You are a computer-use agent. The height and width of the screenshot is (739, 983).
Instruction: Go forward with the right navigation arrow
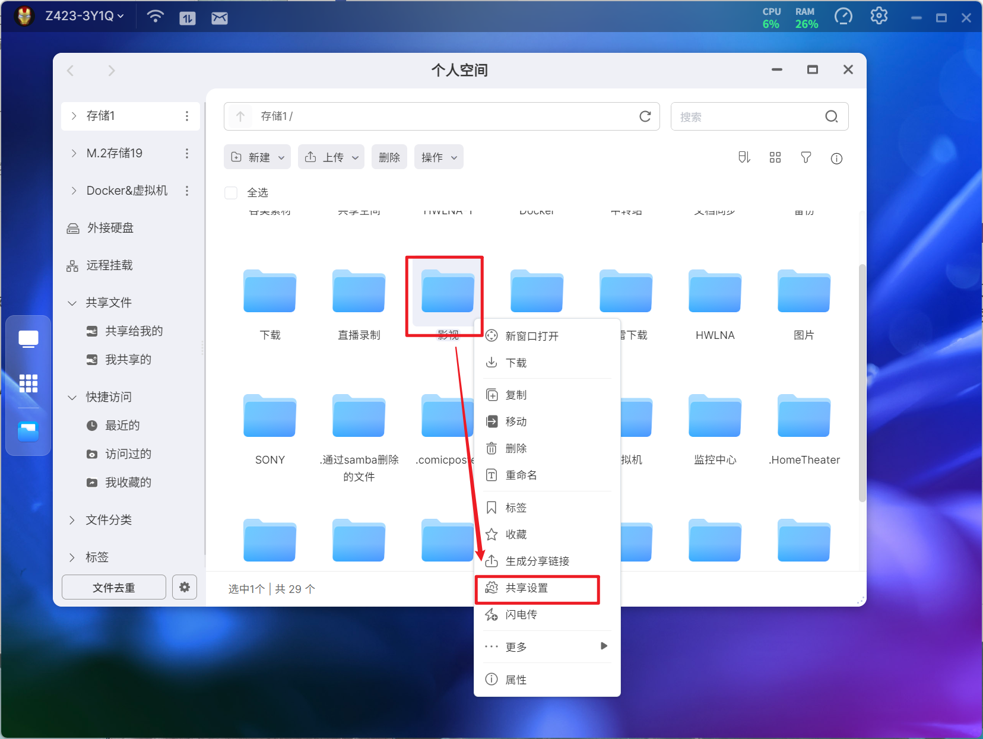tap(112, 71)
